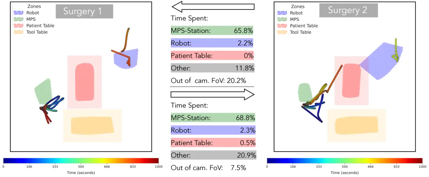This screenshot has width=429, height=177.
Task: Click the Patient Table 0% bar
Action: click(212, 56)
